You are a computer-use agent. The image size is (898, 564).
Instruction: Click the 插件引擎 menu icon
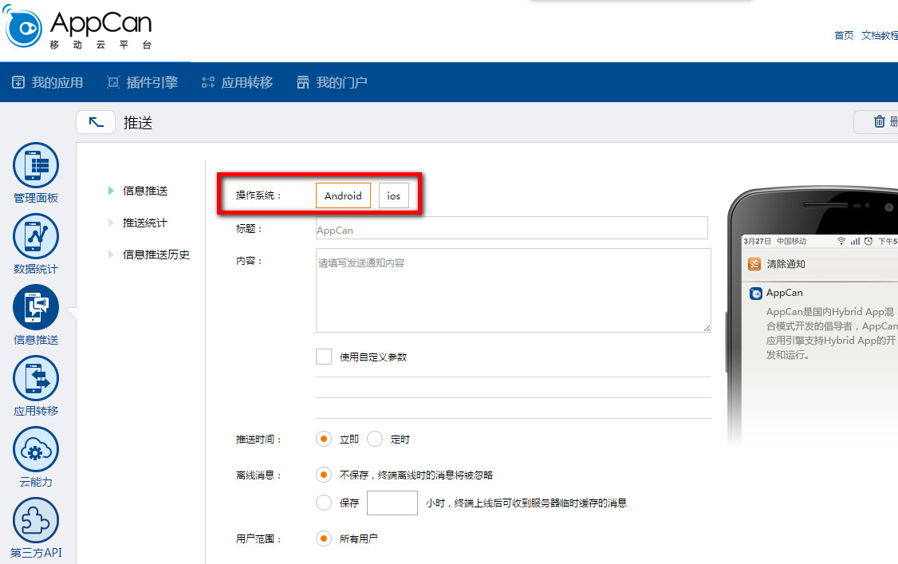[113, 82]
